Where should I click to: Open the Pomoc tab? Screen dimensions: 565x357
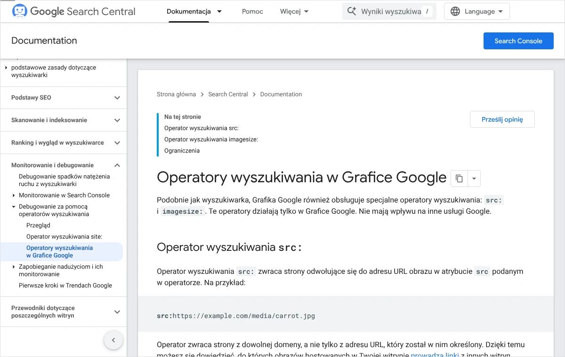[x=252, y=11]
